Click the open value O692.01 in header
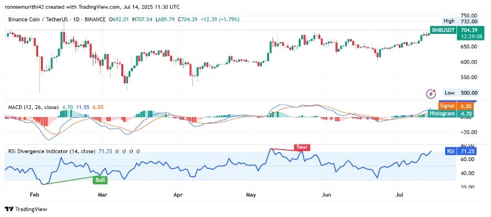This screenshot has width=491, height=217. 119,20
